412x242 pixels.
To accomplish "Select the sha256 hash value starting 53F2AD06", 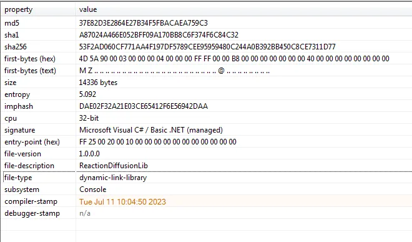I will click(x=207, y=47).
